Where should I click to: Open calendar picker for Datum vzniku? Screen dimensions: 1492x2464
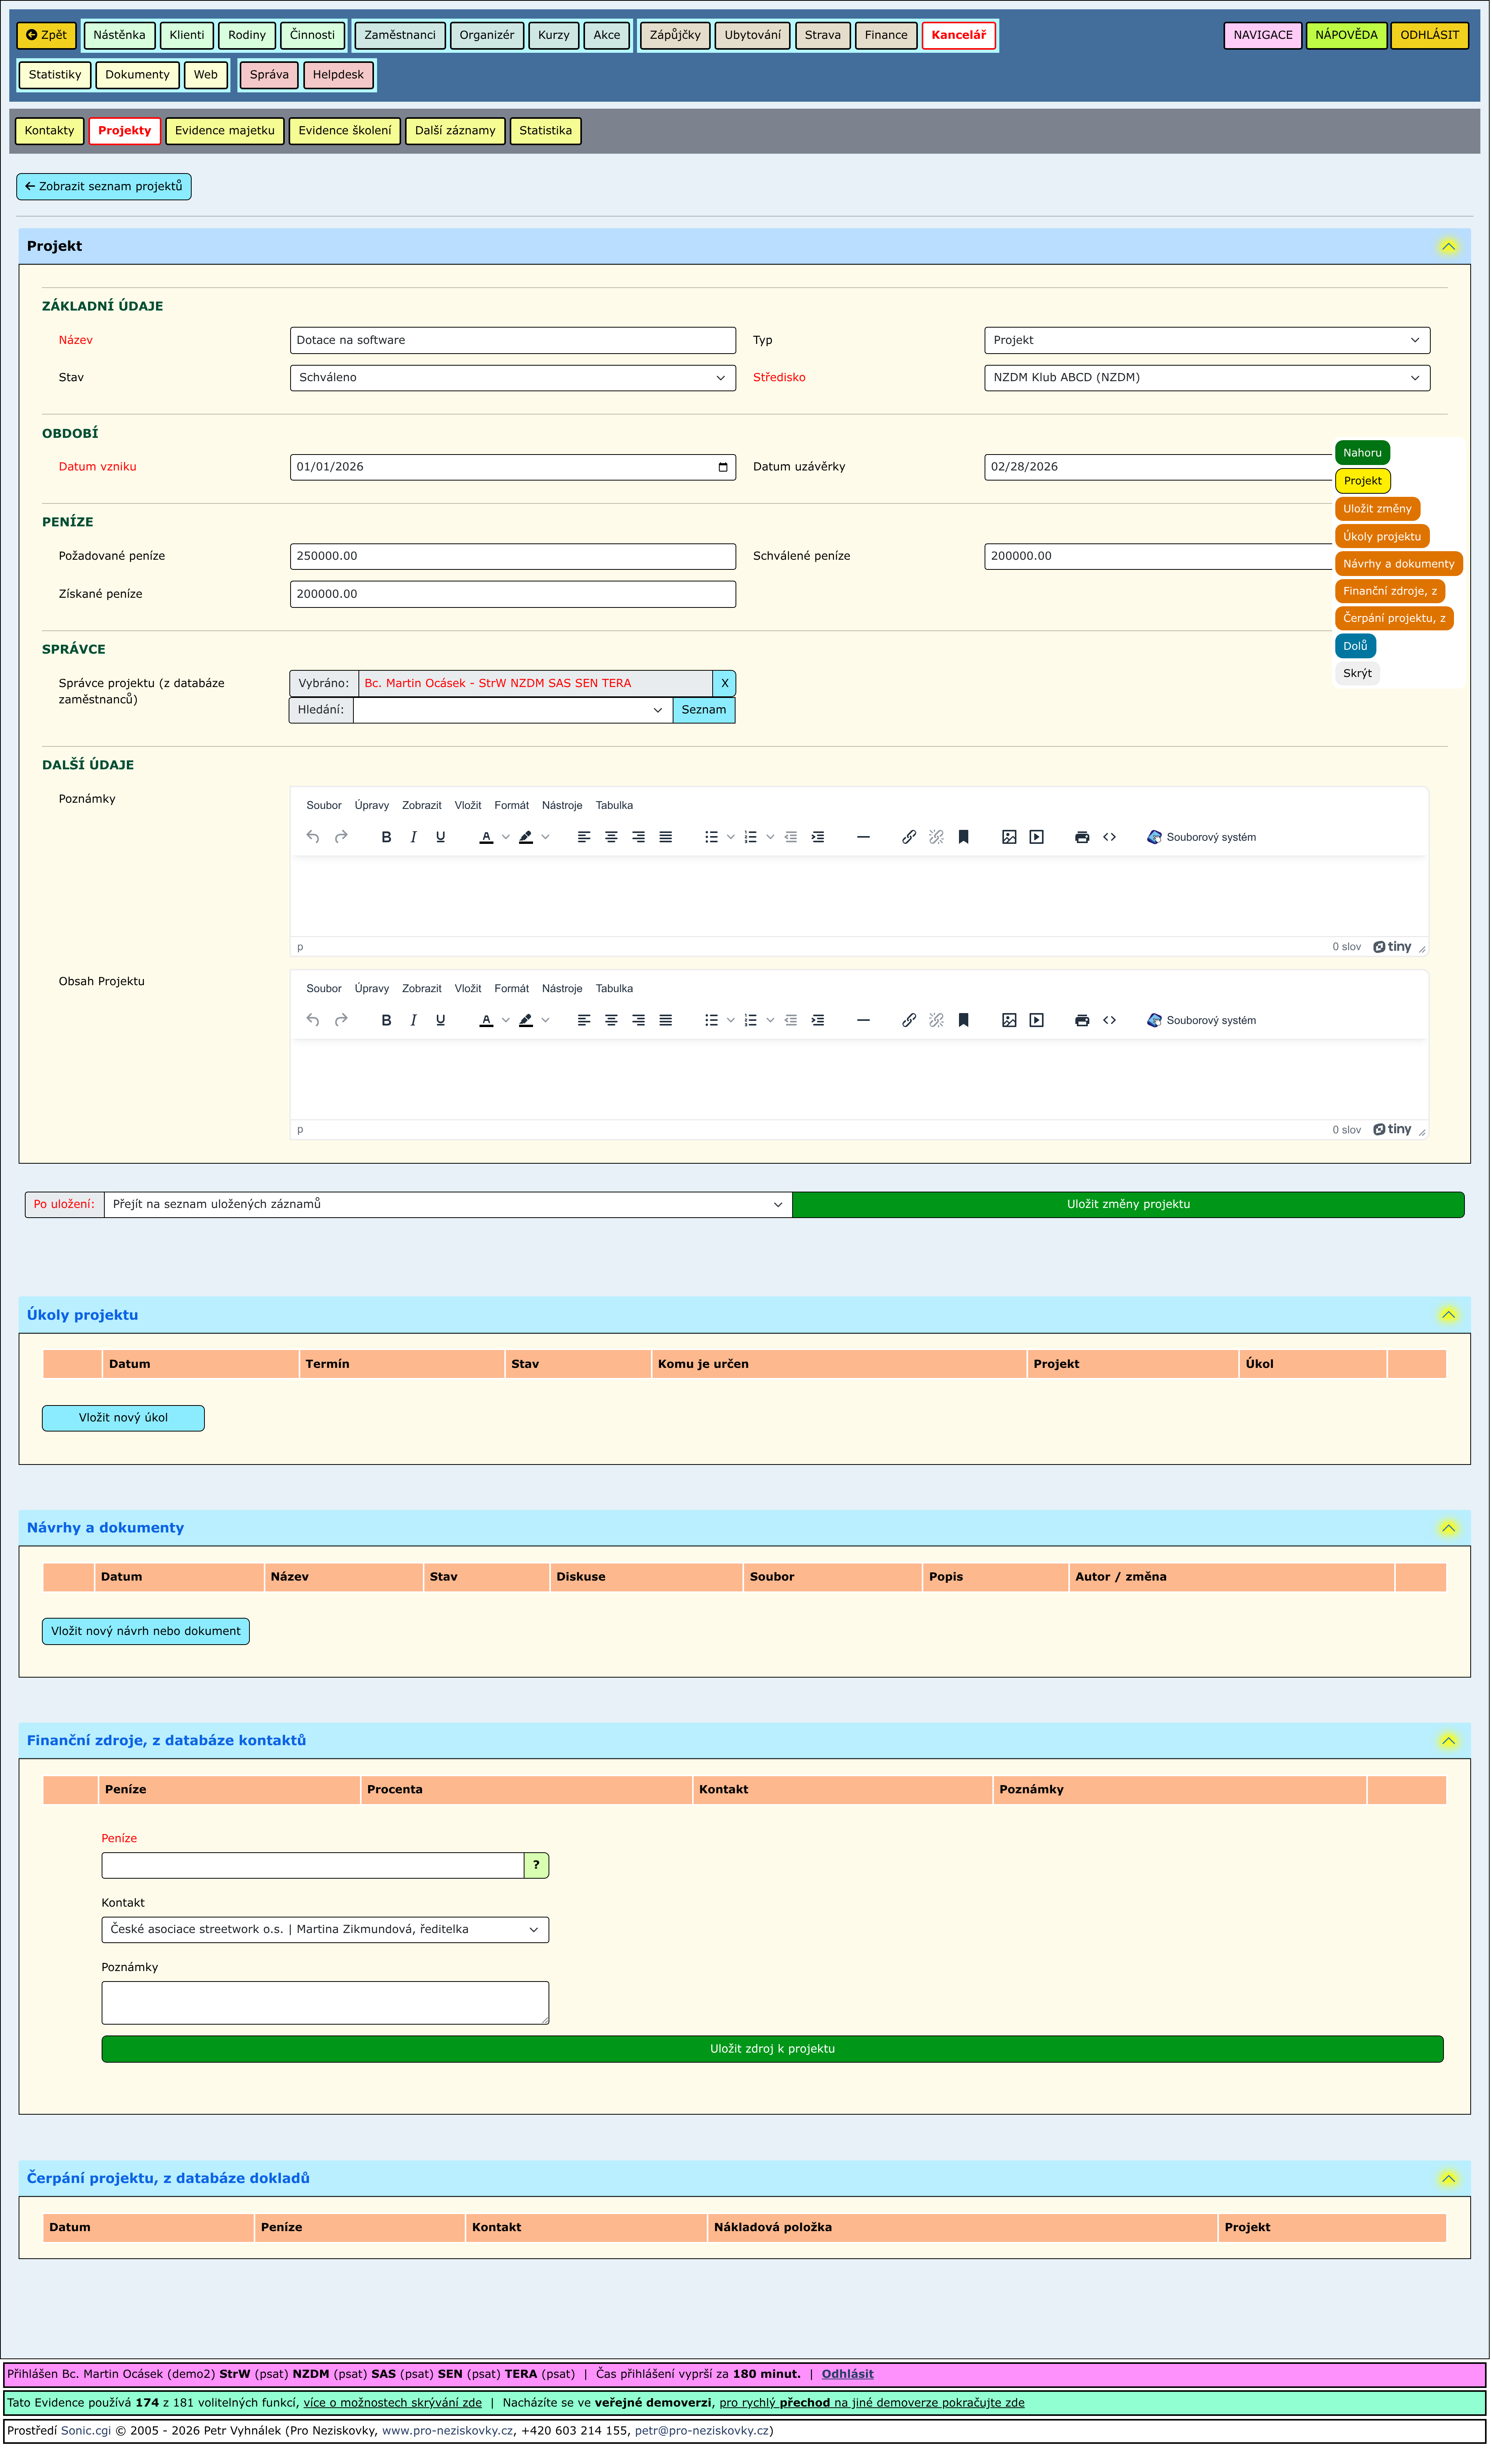(723, 467)
